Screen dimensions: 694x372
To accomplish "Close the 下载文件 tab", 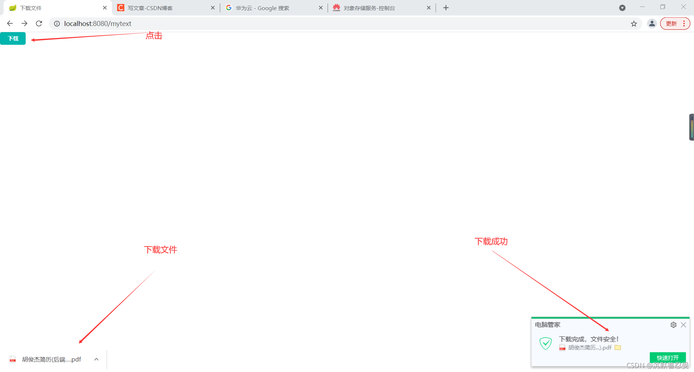I will (x=105, y=8).
